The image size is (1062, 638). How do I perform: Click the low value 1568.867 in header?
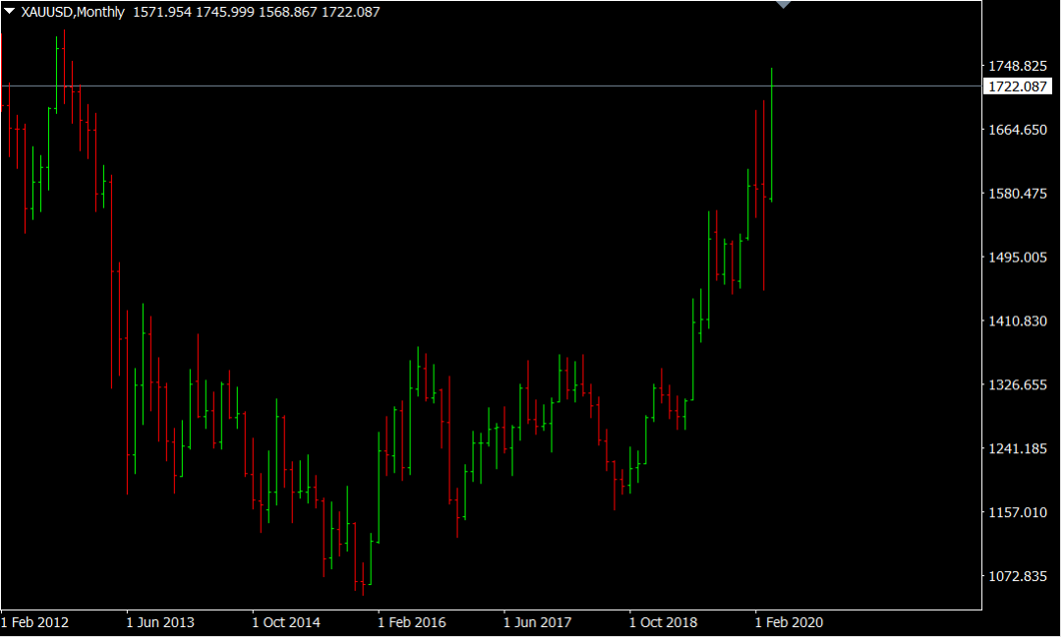(288, 12)
